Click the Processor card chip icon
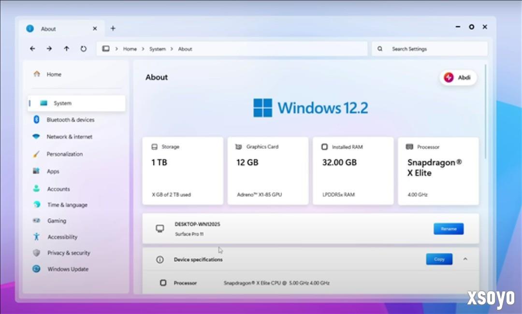 tap(409, 147)
